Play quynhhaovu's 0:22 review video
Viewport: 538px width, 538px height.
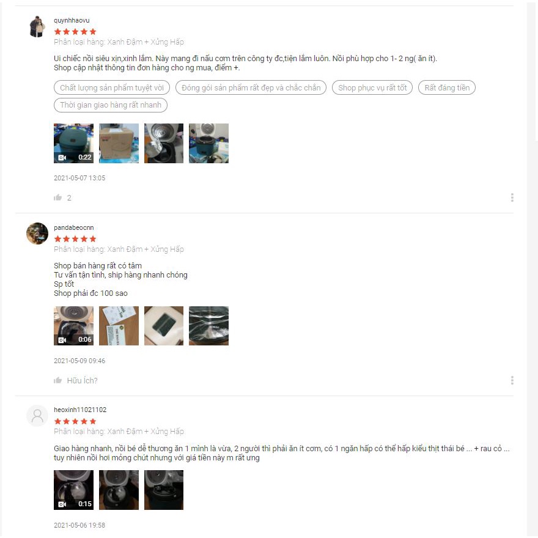coord(73,143)
